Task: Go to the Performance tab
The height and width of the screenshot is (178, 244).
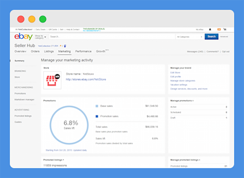Action: pos(83,51)
